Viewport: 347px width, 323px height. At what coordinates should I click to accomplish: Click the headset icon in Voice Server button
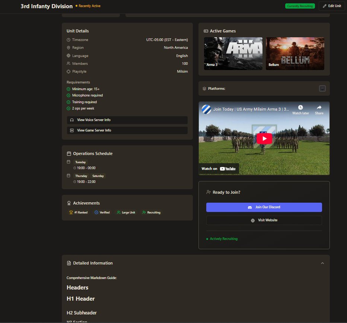click(x=72, y=120)
